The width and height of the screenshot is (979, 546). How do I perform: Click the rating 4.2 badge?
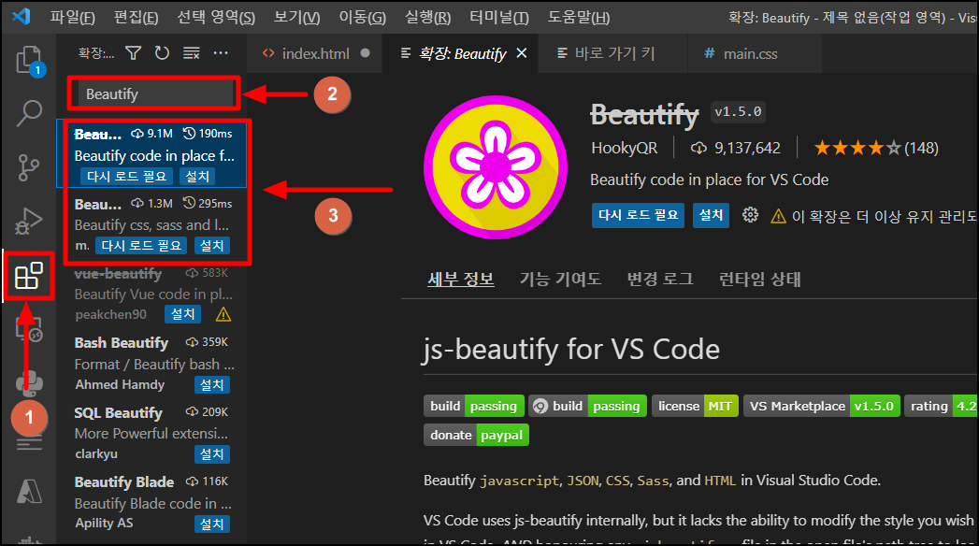(942, 406)
